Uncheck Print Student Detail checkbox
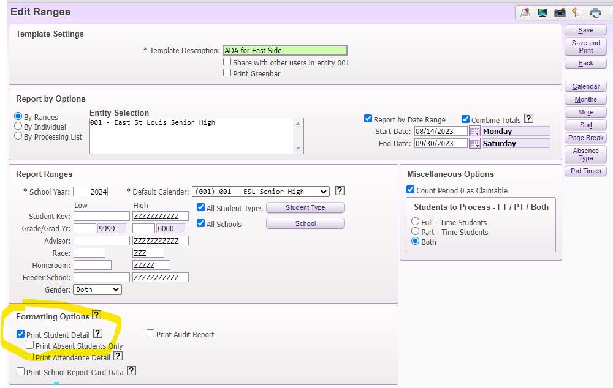This screenshot has height=388, width=613. [x=21, y=334]
